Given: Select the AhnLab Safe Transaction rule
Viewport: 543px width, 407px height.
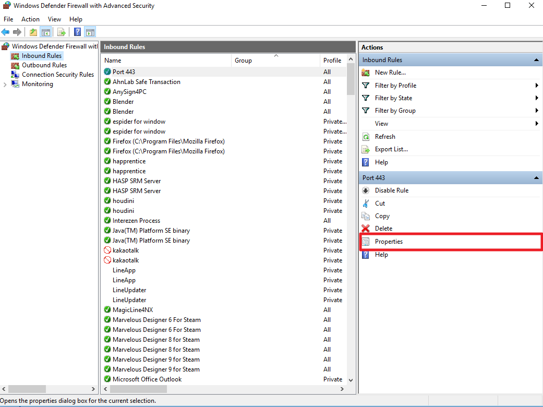Looking at the screenshot, I should pos(224,82).
